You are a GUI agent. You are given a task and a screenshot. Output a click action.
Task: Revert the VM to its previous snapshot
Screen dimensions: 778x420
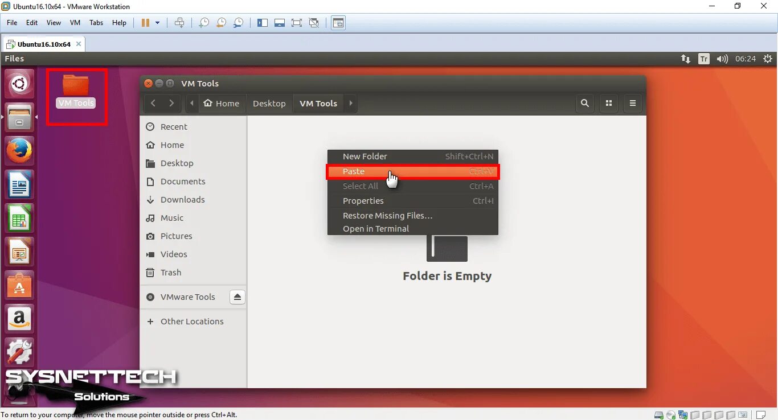pos(221,23)
